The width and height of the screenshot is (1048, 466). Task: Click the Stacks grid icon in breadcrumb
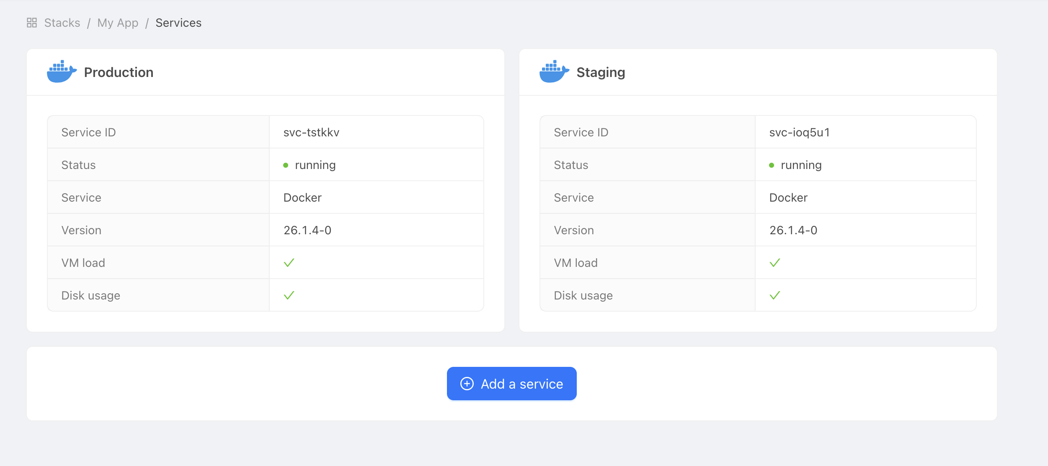coord(32,23)
